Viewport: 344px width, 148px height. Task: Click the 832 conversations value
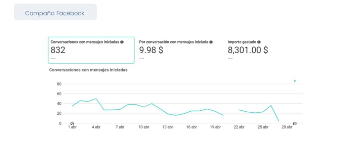coord(58,50)
